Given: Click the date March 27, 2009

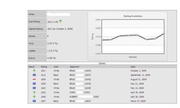Looking at the screenshot, I should pyautogui.click(x=138, y=101).
